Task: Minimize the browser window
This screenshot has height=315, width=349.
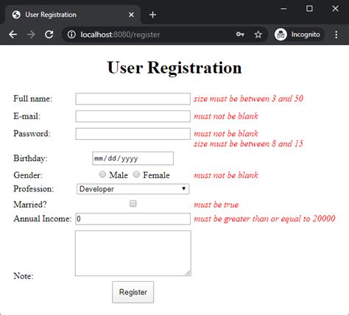Action: click(283, 9)
